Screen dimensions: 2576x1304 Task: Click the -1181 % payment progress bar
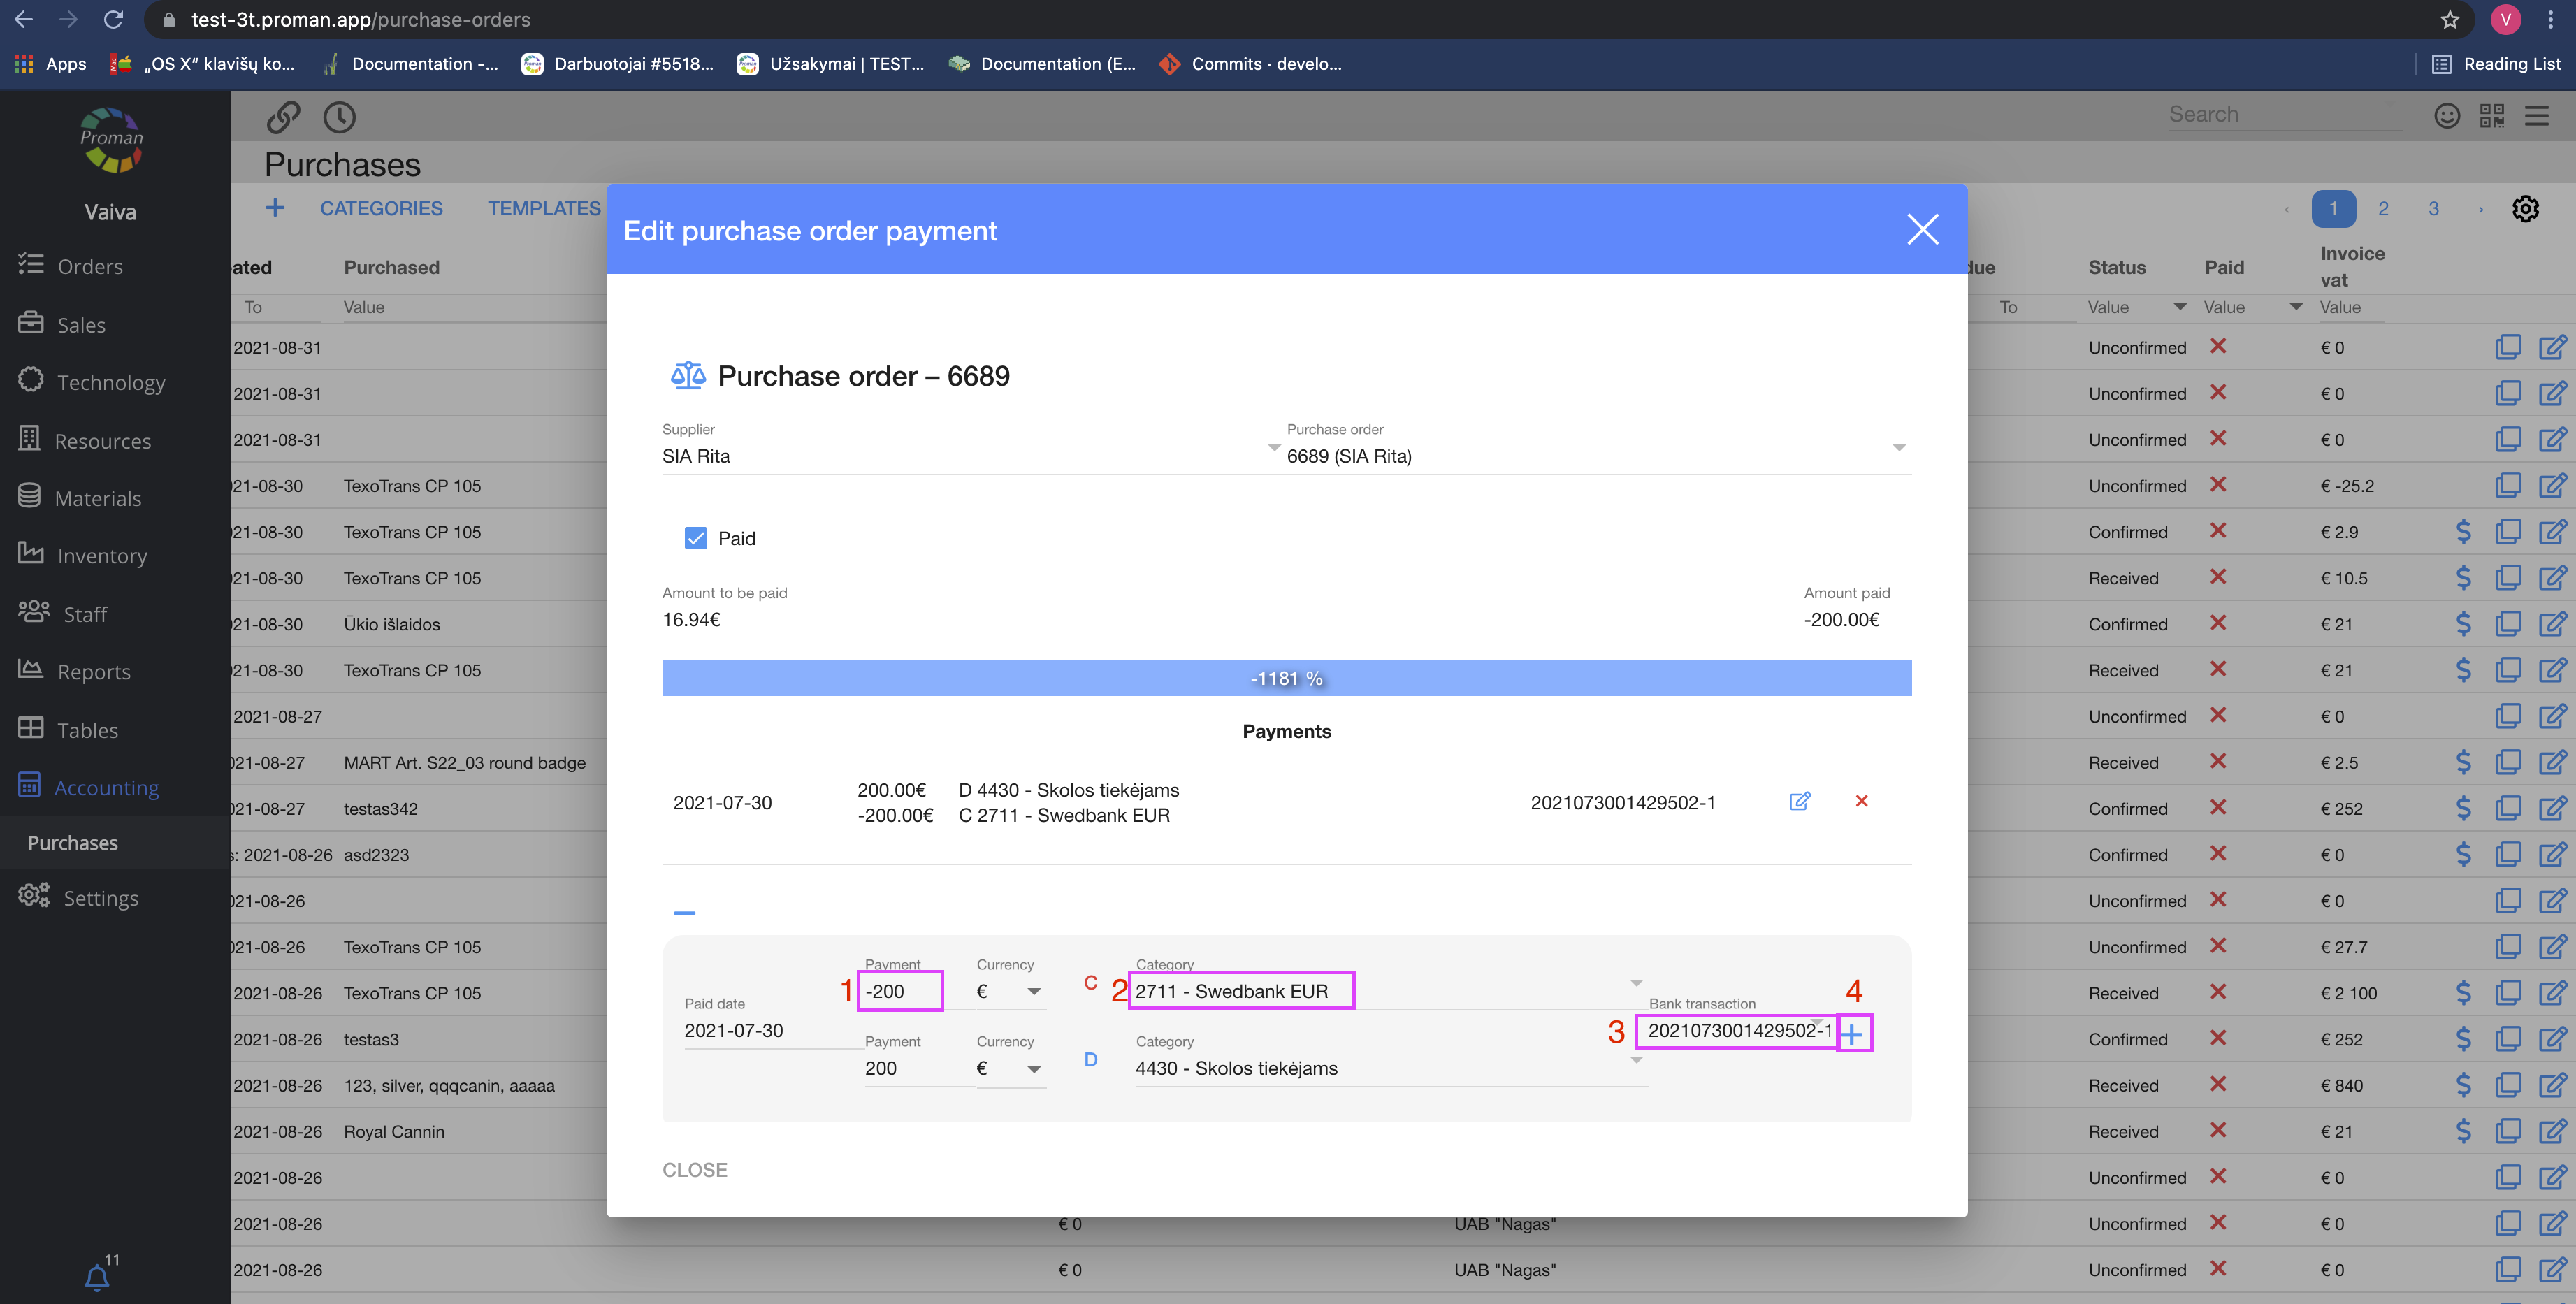tap(1286, 678)
